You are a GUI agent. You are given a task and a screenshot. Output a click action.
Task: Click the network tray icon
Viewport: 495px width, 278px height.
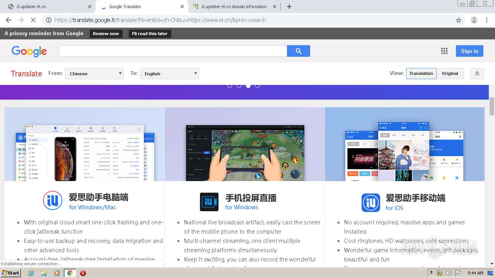[440, 273]
